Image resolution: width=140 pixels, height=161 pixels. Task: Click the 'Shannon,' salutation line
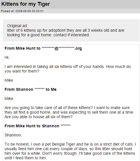pyautogui.click(x=13, y=135)
